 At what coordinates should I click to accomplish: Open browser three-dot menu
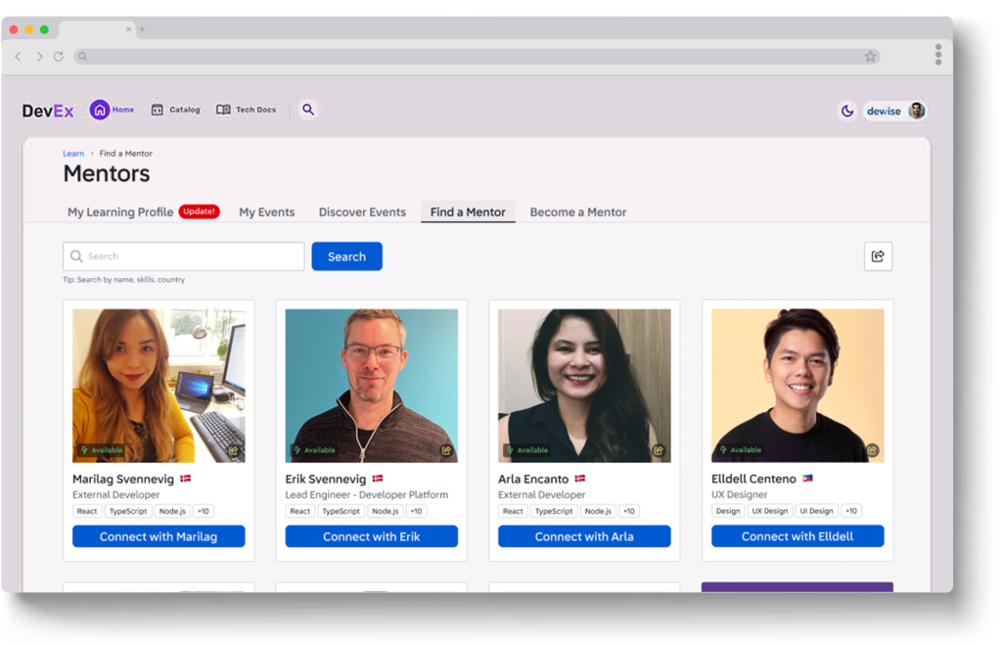[x=937, y=54]
